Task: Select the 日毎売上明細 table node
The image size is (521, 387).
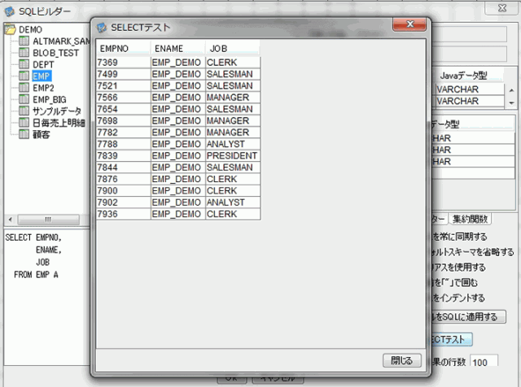Action: pos(59,123)
